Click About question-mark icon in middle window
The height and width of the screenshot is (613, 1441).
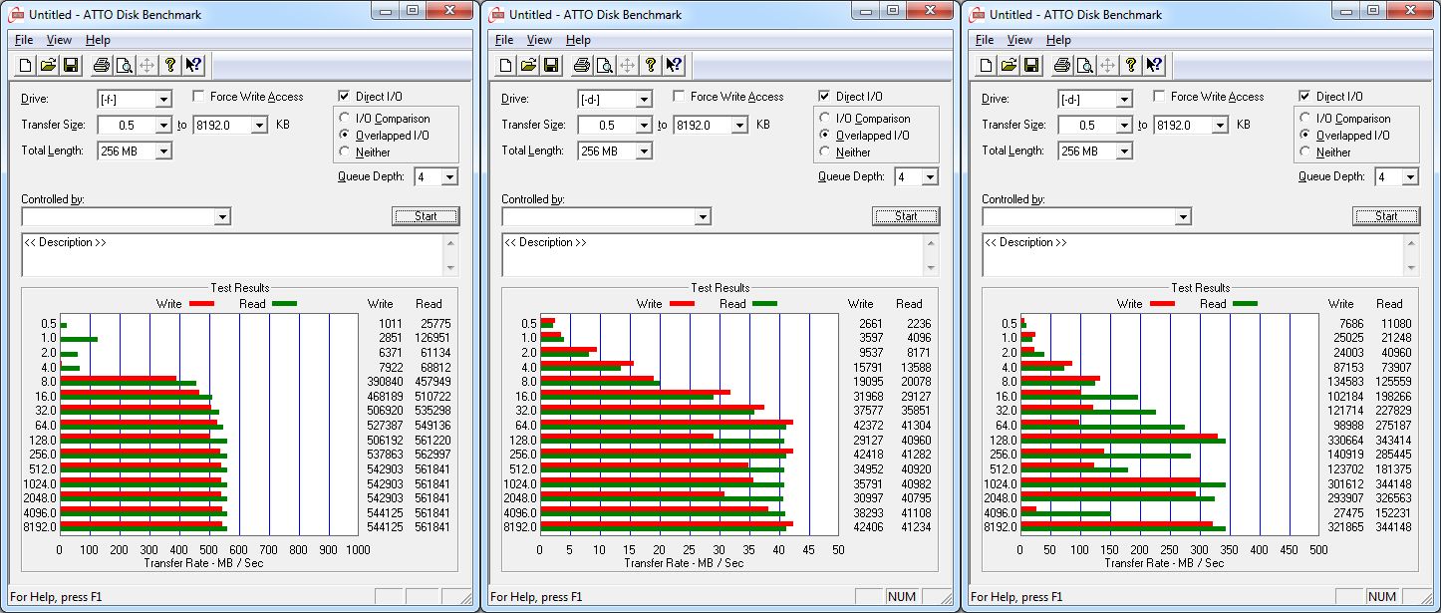[x=650, y=66]
